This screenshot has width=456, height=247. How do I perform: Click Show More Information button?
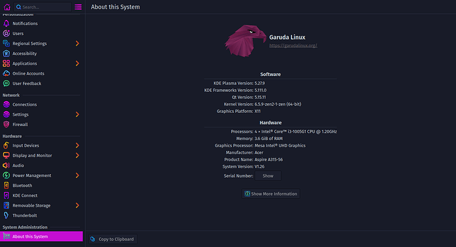[x=271, y=194]
